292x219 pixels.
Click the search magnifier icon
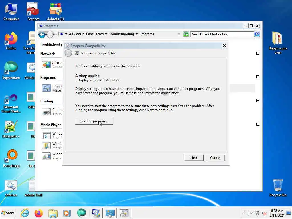[257, 34]
